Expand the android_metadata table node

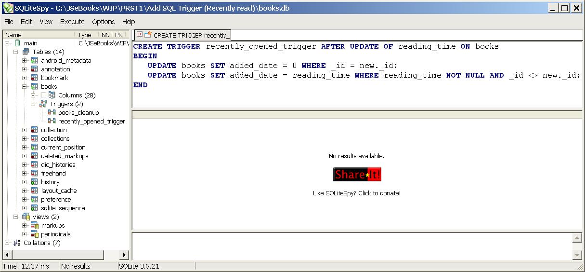tap(25, 61)
